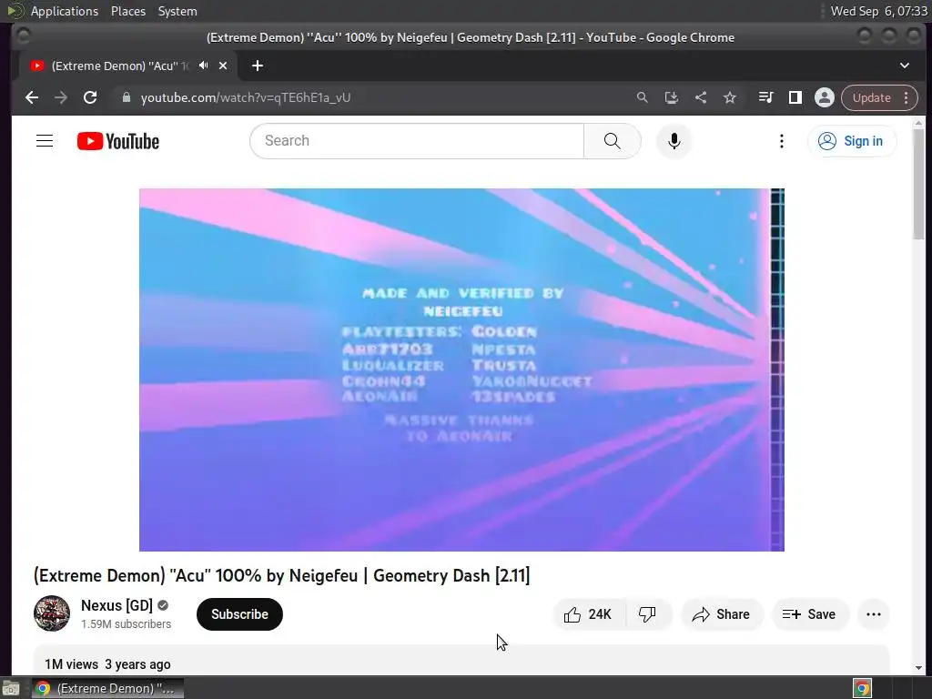Focus the YouTube Search field

(417, 141)
